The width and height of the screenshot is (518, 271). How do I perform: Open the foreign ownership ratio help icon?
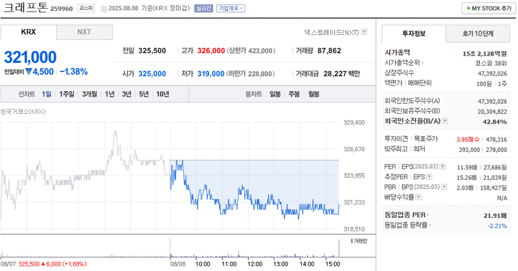445,121
